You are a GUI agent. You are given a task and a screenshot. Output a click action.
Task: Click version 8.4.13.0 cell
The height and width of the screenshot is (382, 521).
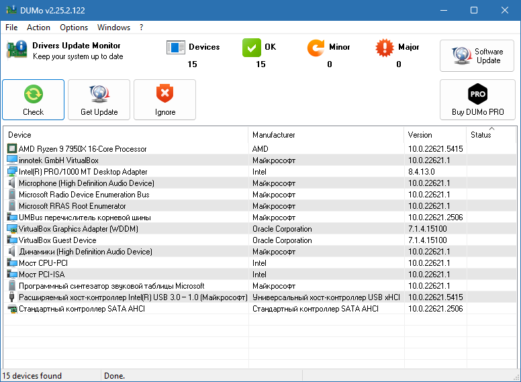[422, 172]
